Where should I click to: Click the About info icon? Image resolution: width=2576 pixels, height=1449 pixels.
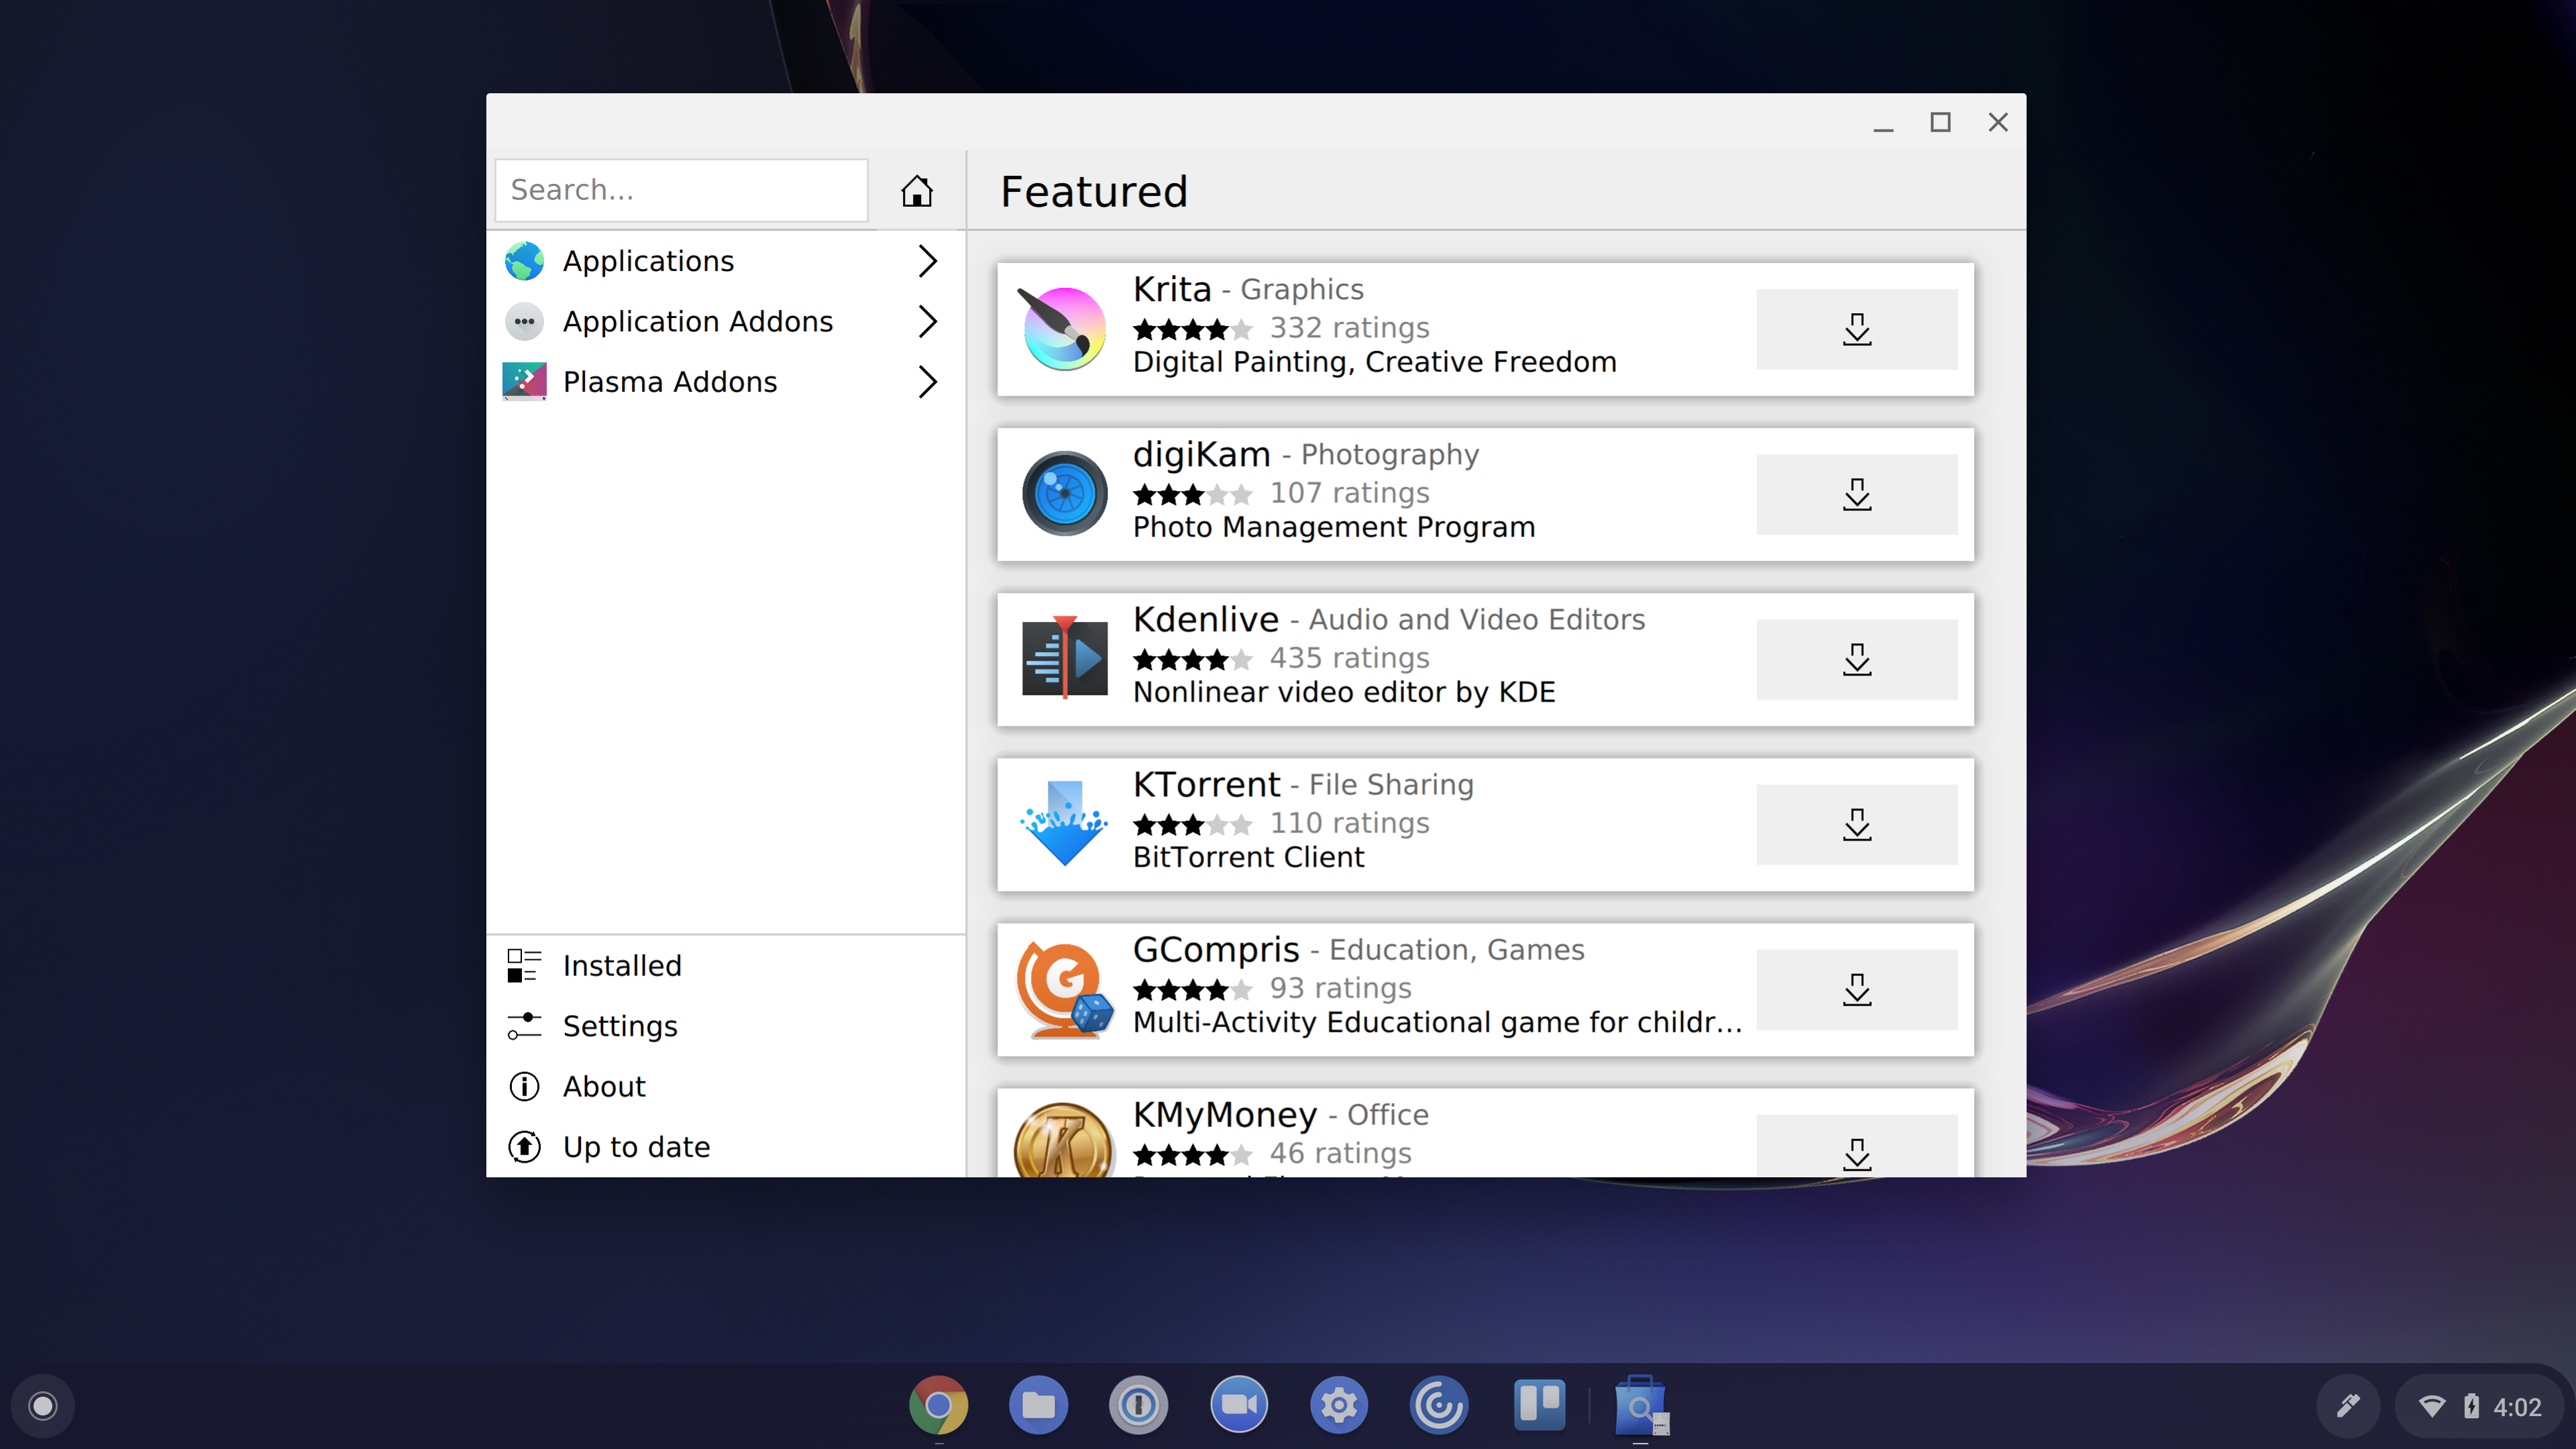(524, 1087)
